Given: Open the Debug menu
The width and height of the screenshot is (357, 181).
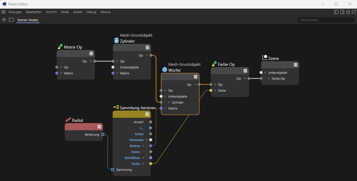Looking at the screenshot, I should click(91, 12).
